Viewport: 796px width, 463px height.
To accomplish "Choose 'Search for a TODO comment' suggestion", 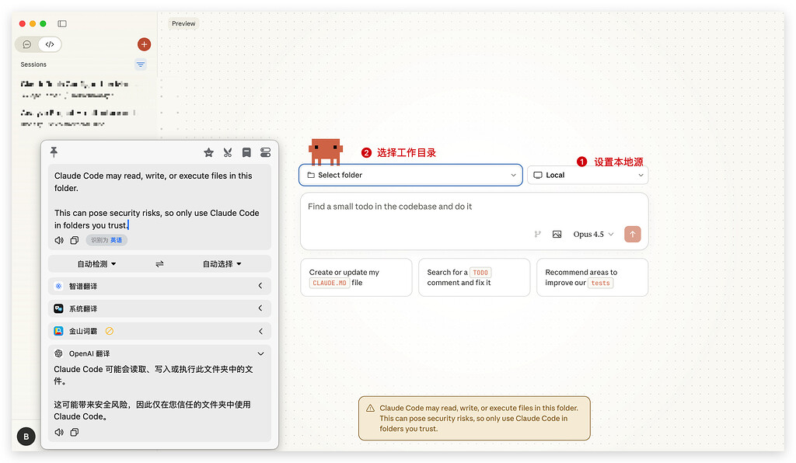I will [x=474, y=277].
